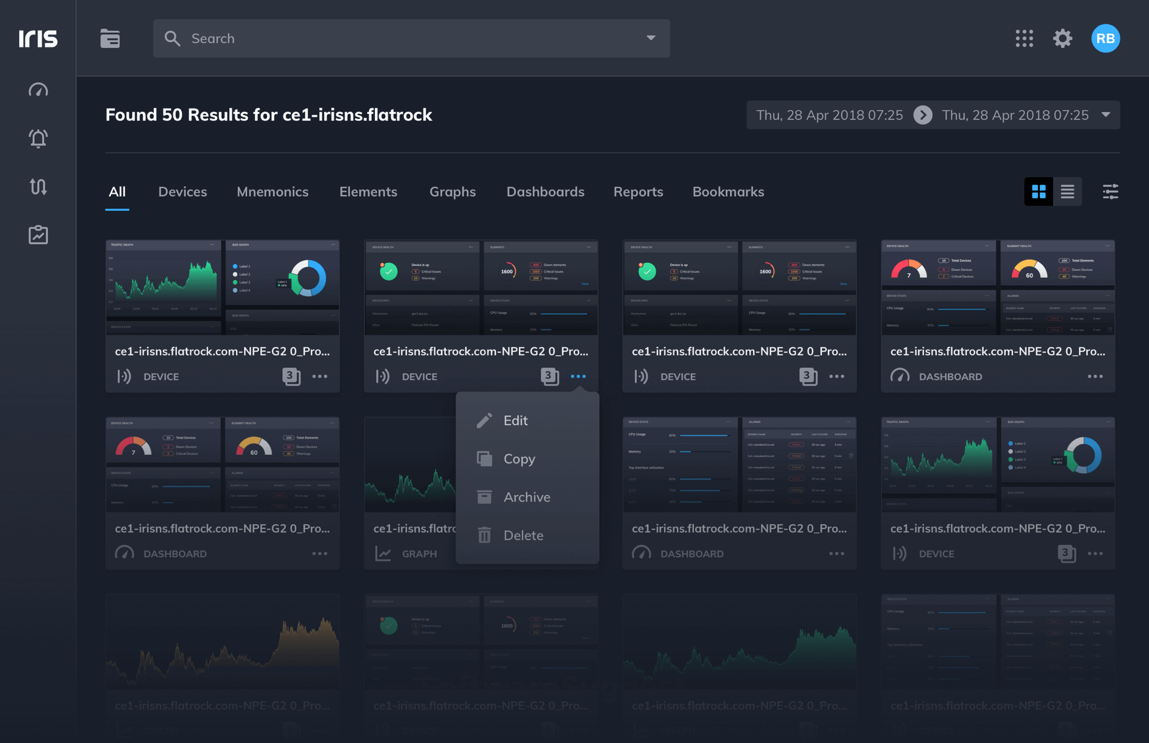Viewport: 1149px width, 743px height.
Task: Open the filter options icon near view toggles
Action: point(1110,192)
